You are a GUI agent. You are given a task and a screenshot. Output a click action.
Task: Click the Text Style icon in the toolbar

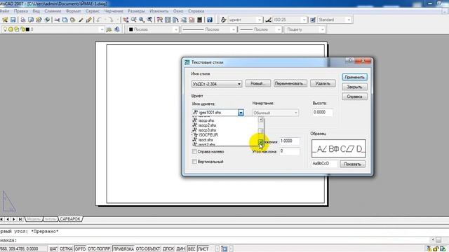click(224, 20)
